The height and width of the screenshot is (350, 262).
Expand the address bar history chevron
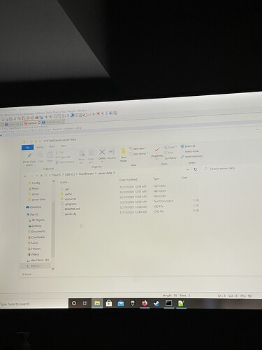point(188,169)
